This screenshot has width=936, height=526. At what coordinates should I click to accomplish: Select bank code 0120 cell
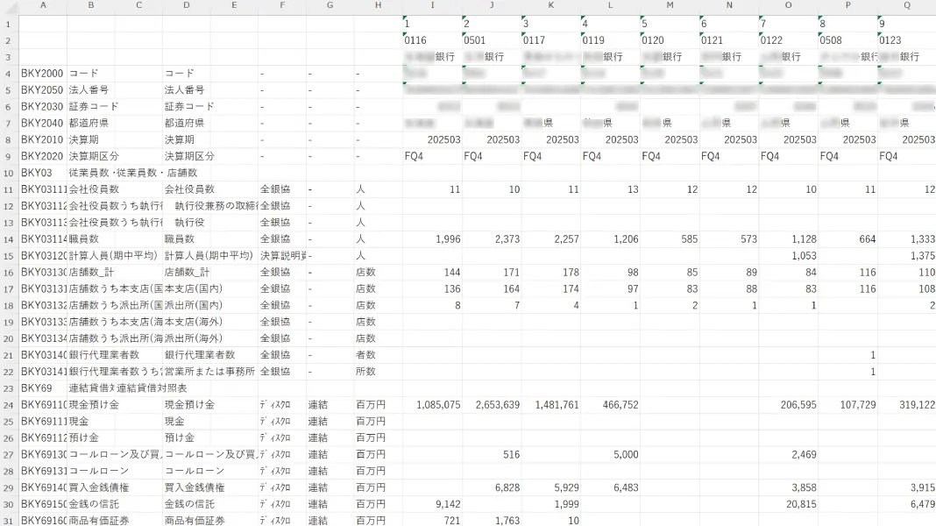point(670,40)
